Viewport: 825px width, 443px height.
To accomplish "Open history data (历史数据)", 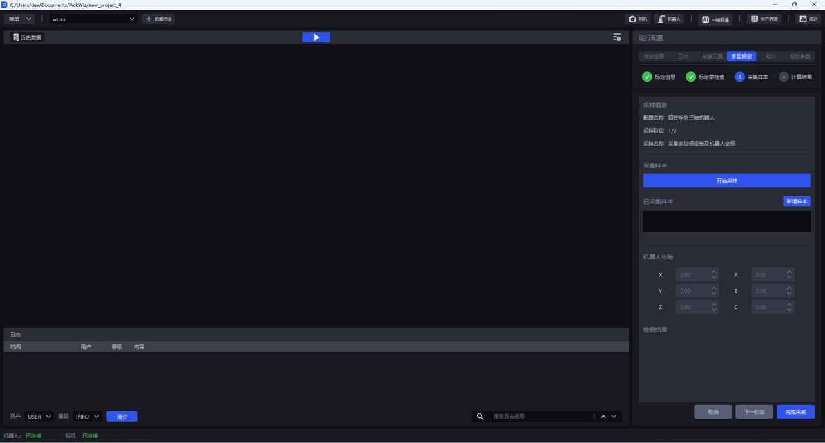I will (x=27, y=37).
